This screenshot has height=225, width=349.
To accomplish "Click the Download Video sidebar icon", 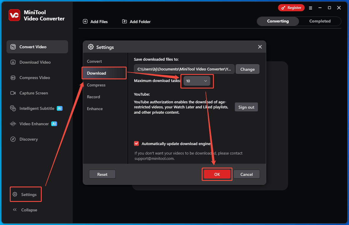I will coord(13,62).
